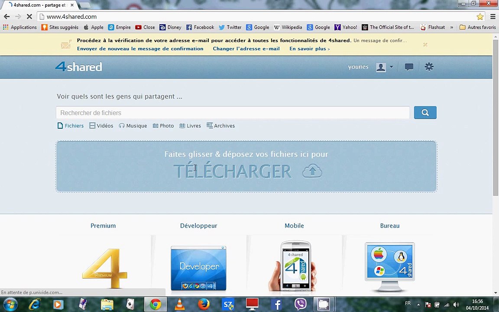Open the Chrome menu button
The height and width of the screenshot is (312, 499).
pyautogui.click(x=493, y=16)
